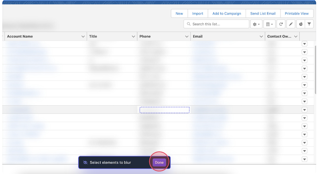Sort by the Account Name header

click(x=20, y=37)
